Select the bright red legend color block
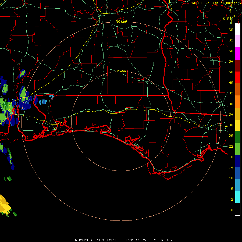The height and width of the screenshot is (242, 242). click(x=237, y=77)
